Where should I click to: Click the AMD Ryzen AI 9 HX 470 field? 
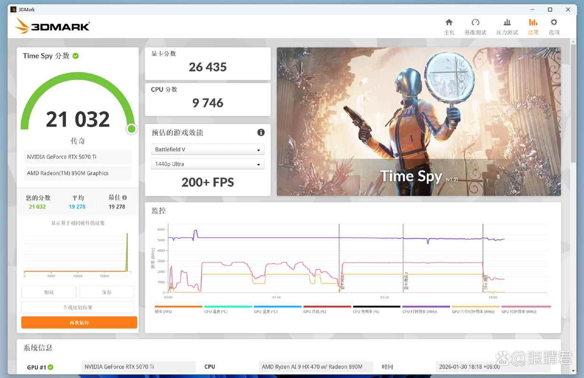point(316,367)
